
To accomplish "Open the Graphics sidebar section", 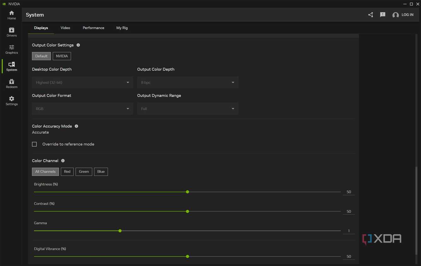I will pos(12,49).
